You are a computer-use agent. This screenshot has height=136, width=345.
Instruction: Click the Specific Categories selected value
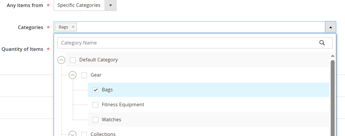pos(79,5)
